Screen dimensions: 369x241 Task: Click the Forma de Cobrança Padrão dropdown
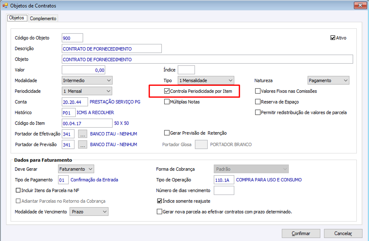point(251,169)
